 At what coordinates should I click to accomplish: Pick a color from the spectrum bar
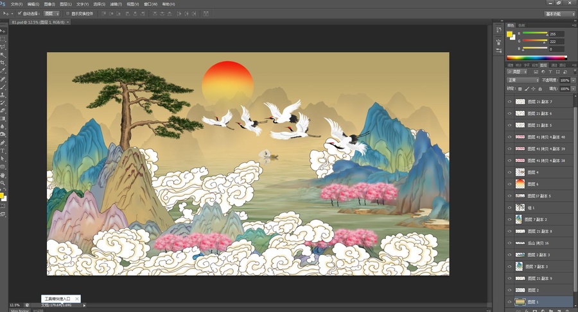(x=536, y=58)
